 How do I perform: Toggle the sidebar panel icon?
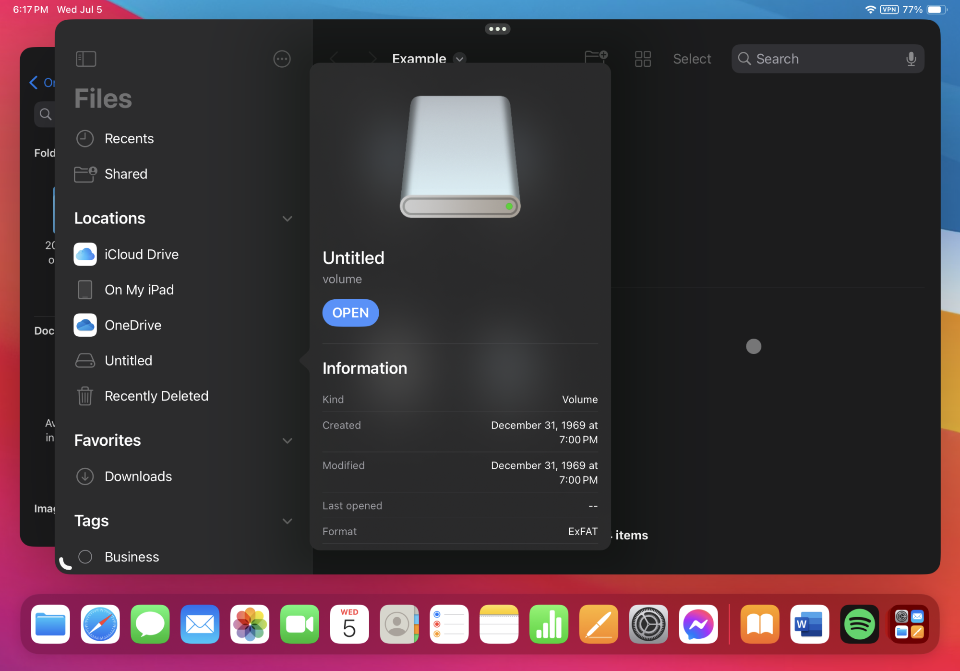tap(86, 59)
